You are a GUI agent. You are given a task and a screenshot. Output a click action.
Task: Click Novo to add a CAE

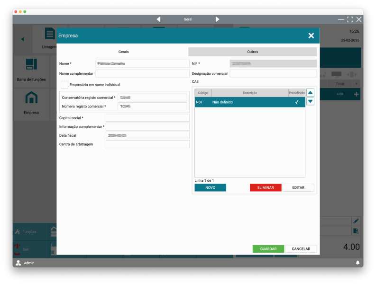tap(210, 187)
